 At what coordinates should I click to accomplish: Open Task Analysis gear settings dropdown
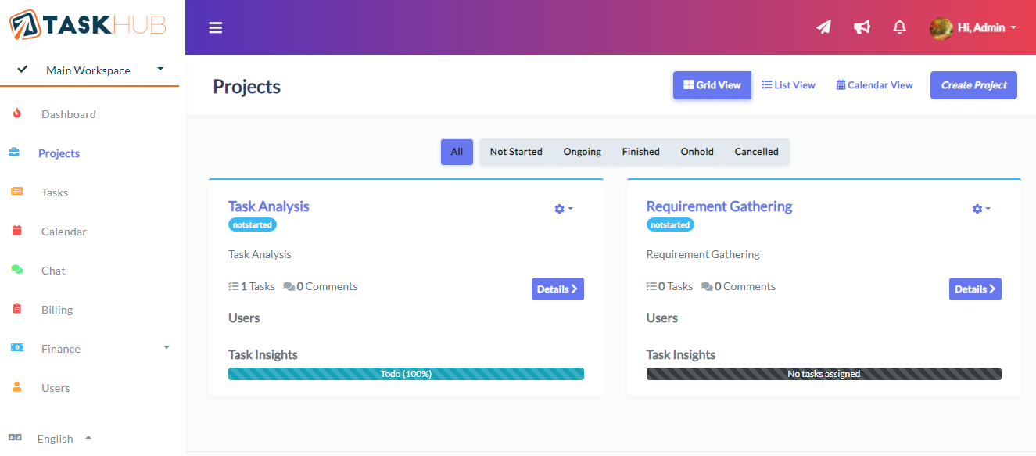point(563,209)
